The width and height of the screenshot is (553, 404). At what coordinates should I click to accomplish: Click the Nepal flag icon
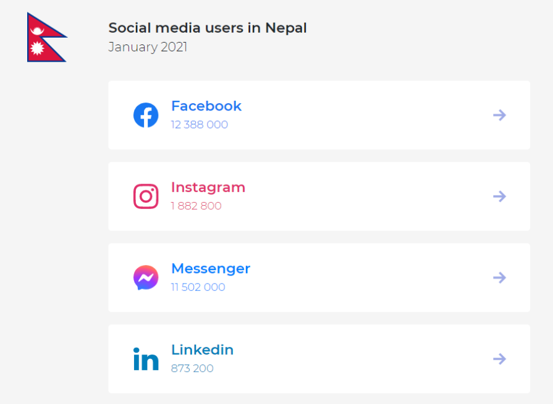[47, 37]
